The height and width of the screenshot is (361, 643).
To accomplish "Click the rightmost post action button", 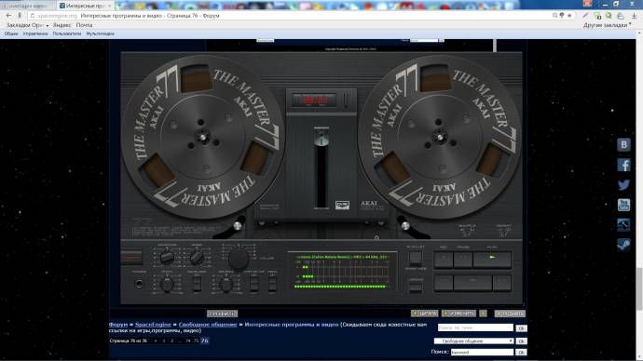I will [x=510, y=314].
